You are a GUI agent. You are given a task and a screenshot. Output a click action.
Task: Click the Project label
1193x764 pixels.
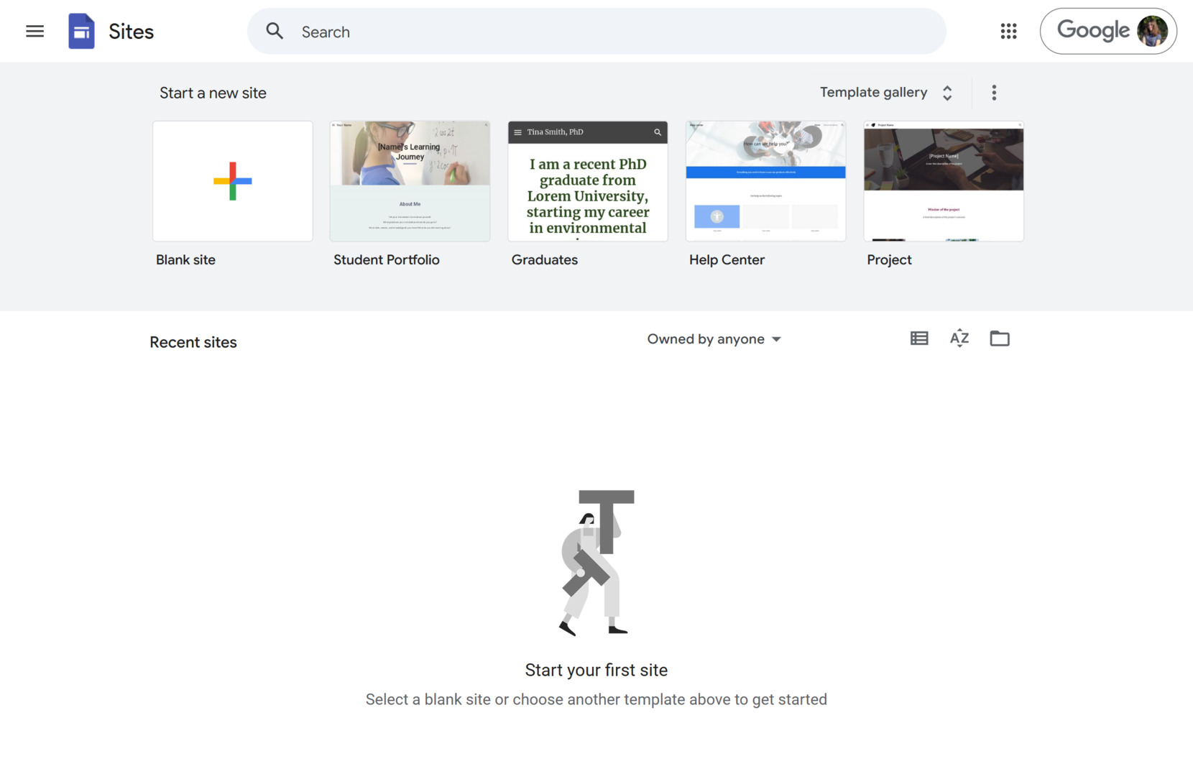(888, 260)
